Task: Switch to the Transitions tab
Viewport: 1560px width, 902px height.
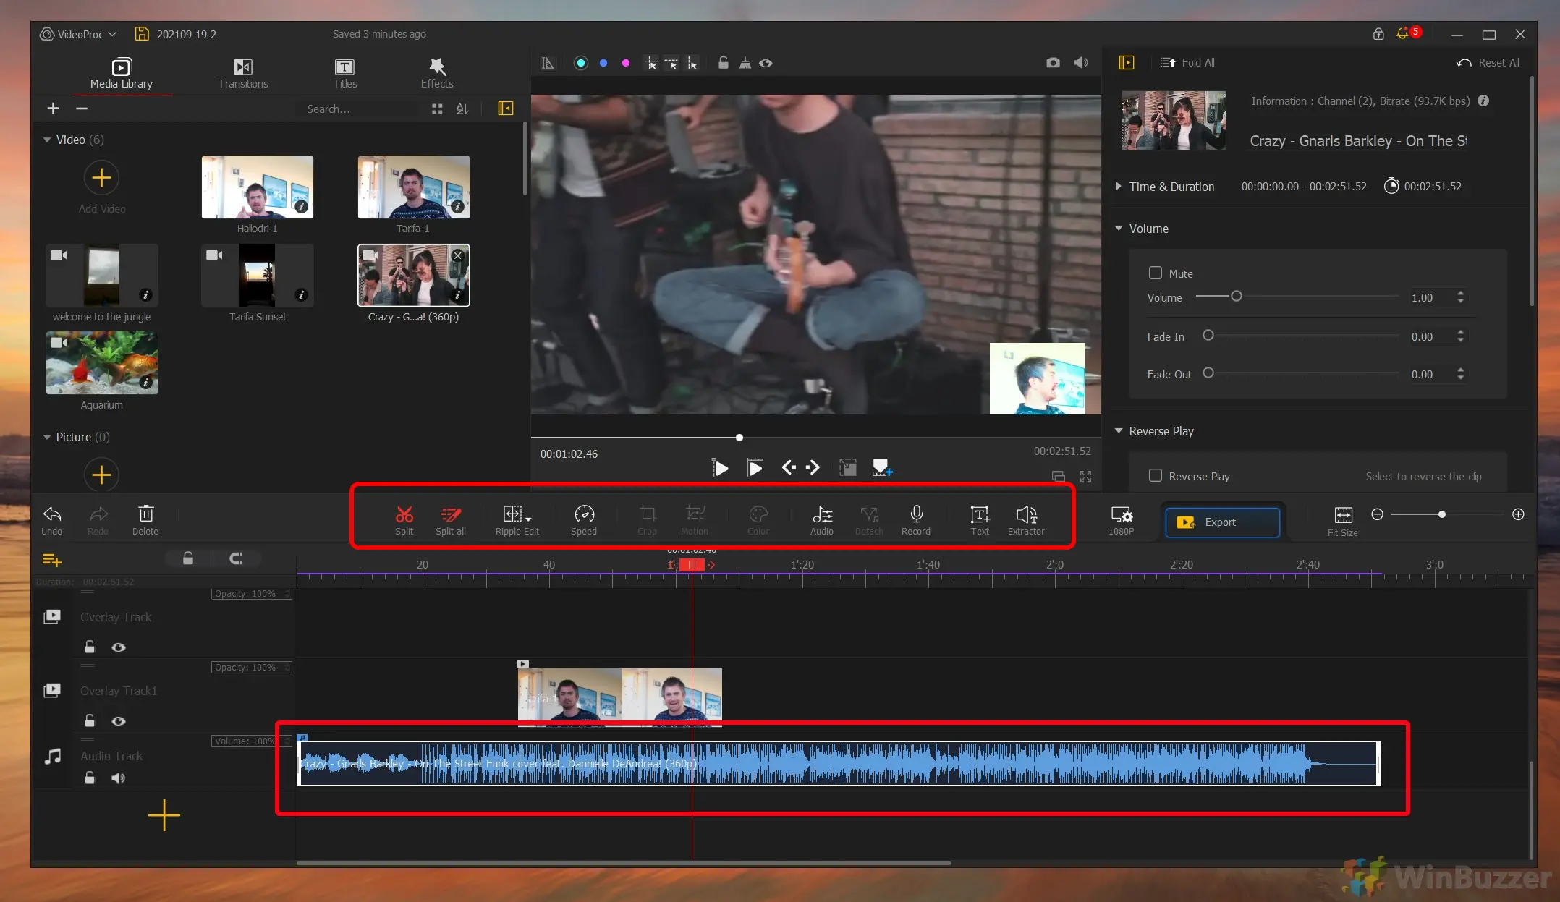Action: pyautogui.click(x=243, y=72)
